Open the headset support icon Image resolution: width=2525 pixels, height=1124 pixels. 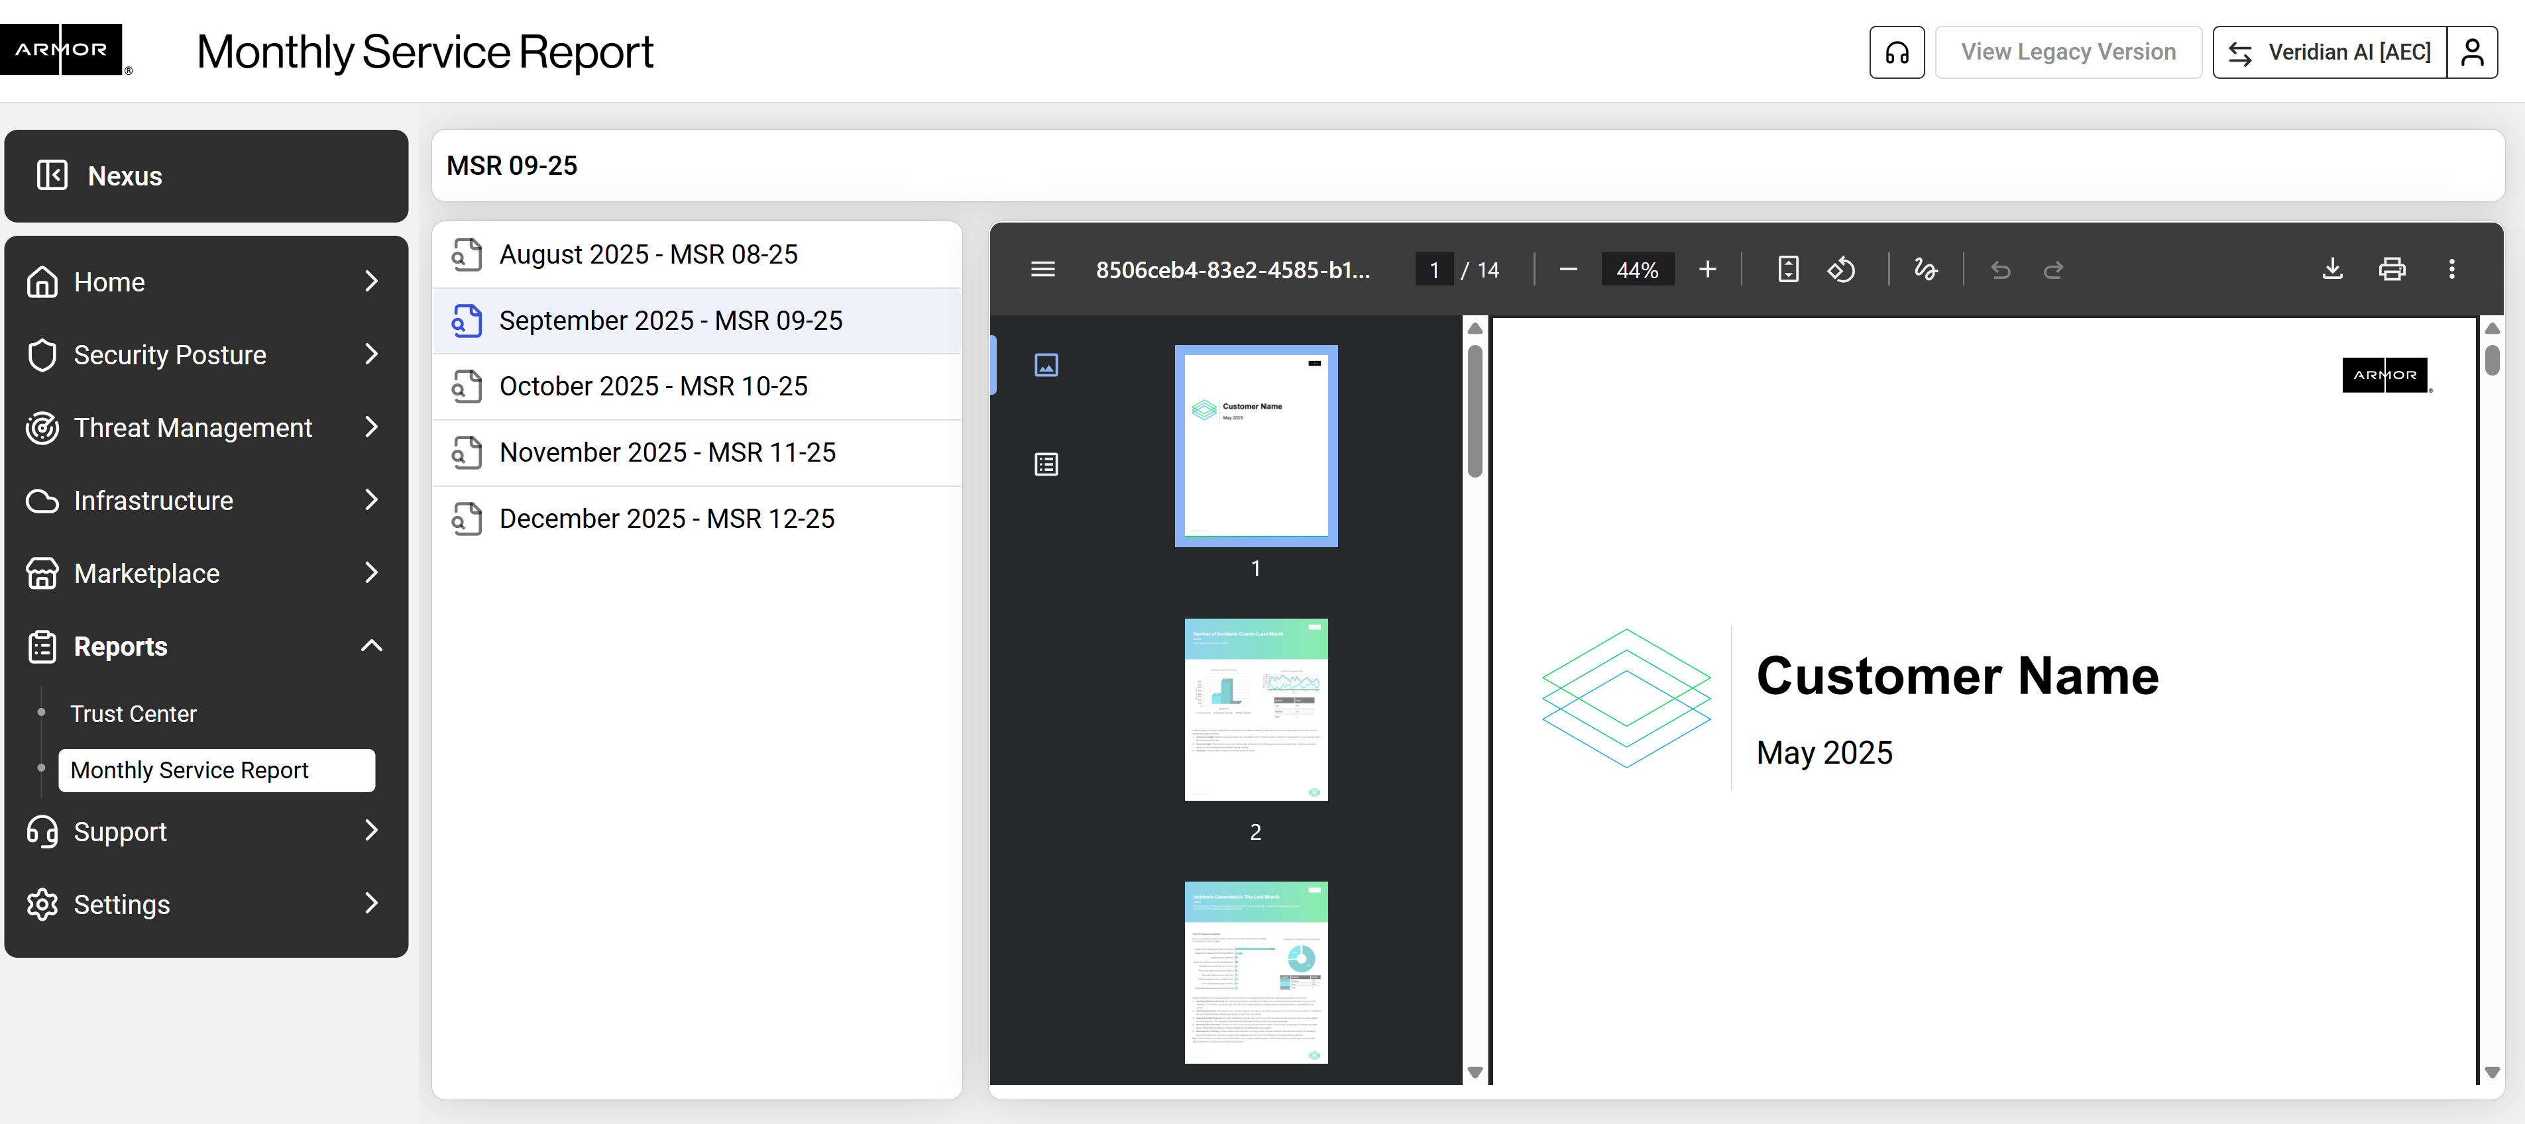(1897, 52)
